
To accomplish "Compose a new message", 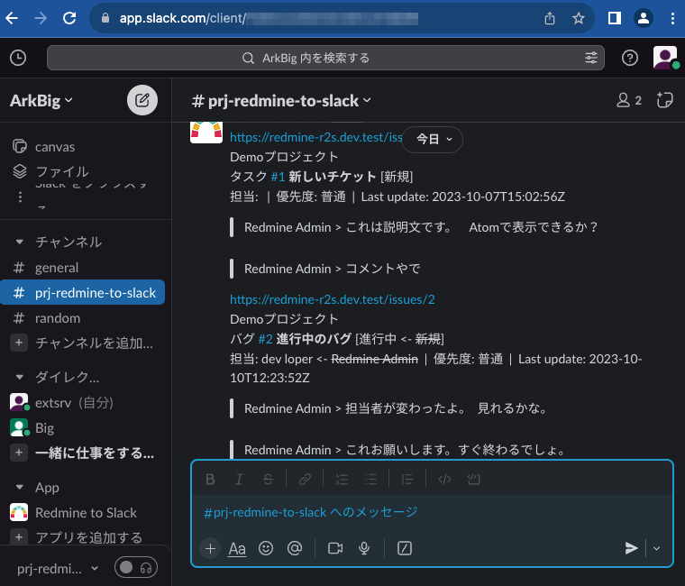I will (142, 100).
